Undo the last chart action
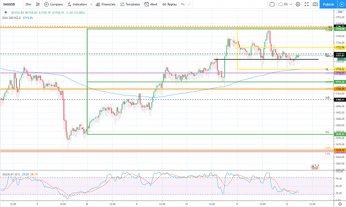The image size is (346, 207). tap(183, 4)
